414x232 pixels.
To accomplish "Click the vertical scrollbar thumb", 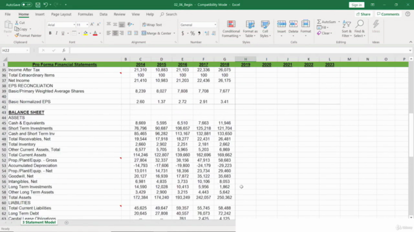I will point(411,135).
